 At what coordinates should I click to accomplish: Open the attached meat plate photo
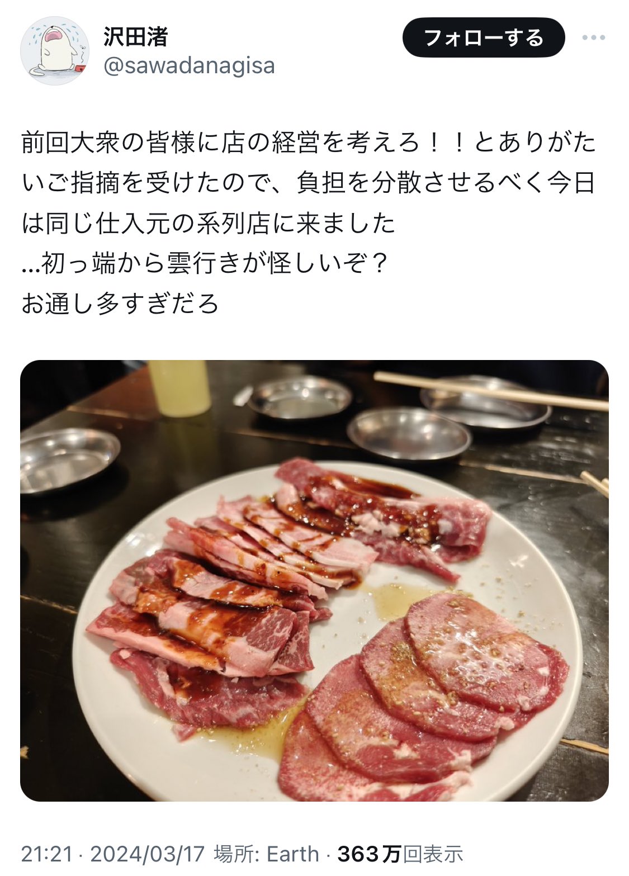click(314, 580)
